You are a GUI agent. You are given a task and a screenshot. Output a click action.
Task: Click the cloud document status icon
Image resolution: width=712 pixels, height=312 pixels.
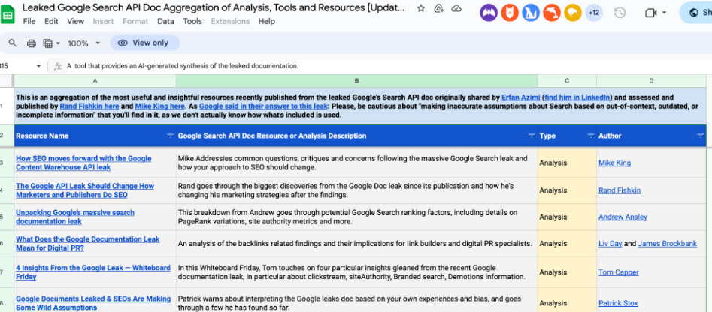(x=456, y=8)
